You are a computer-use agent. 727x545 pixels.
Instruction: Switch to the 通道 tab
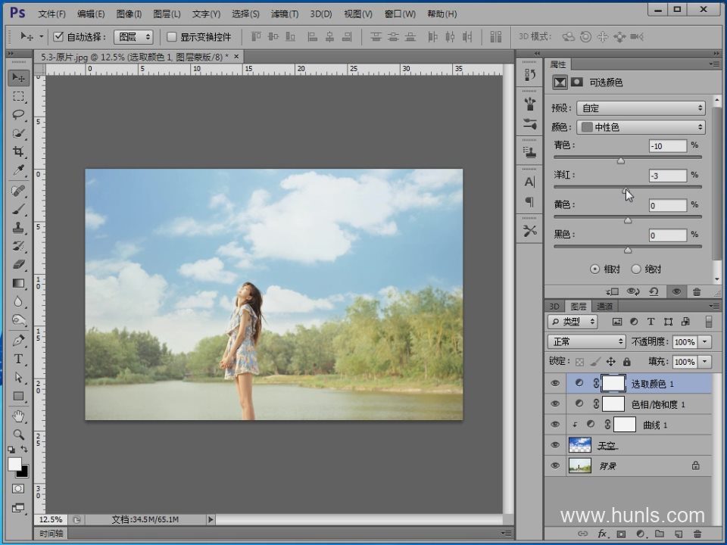604,307
